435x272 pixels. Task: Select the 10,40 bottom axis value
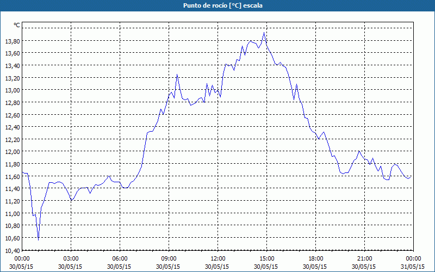pos(13,251)
